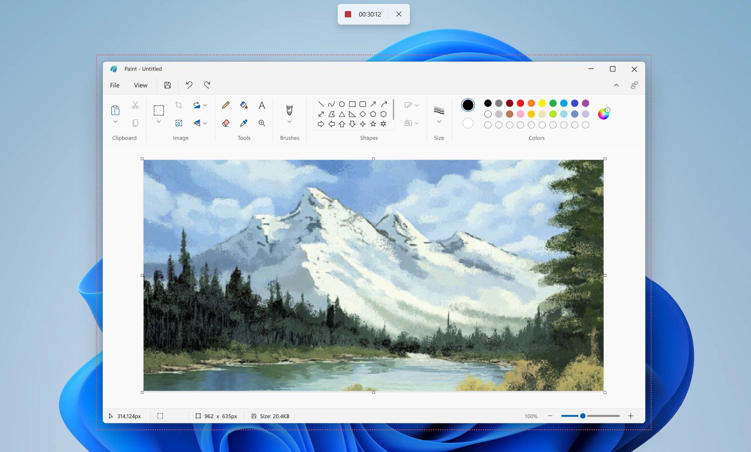Select the Fill with color tool
This screenshot has width=751, height=452.
[244, 105]
